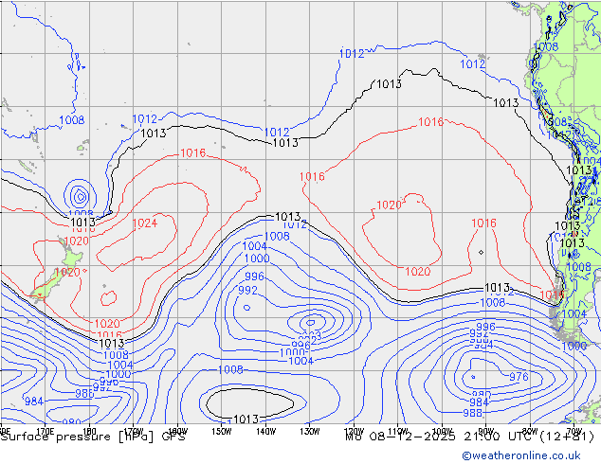Viewport: 601px width, 464px height.
Task: Click the 180 longitude axis label
Action: (x=89, y=431)
